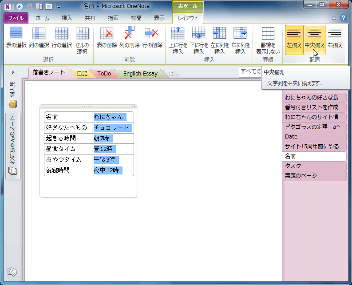Open the 無題のページ page
The height and width of the screenshot is (285, 352).
click(x=314, y=176)
